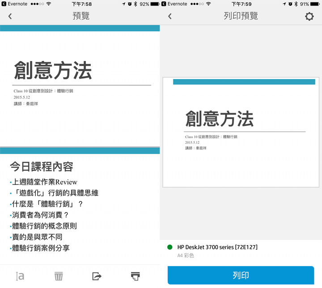
Task: Delete the scan using the trash icon
Action: pos(59,276)
